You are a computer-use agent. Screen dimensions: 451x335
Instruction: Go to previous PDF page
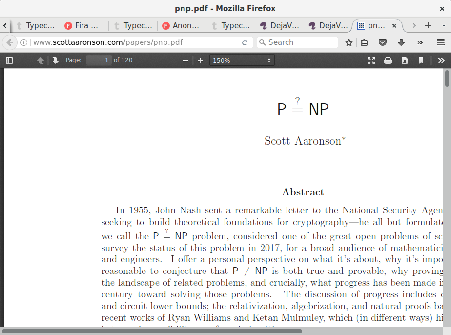(x=41, y=61)
